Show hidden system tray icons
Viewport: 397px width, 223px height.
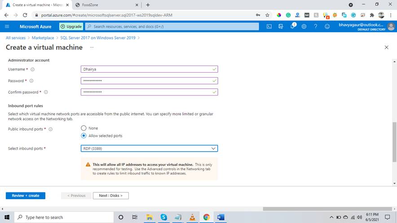(331, 217)
